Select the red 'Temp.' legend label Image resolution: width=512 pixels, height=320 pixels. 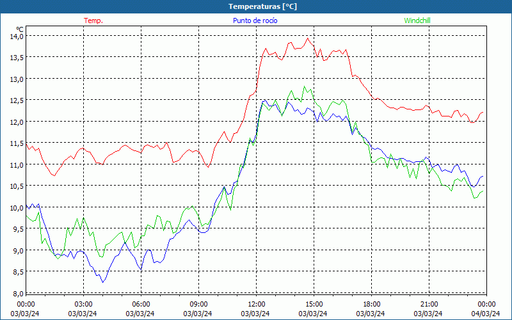[93, 20]
